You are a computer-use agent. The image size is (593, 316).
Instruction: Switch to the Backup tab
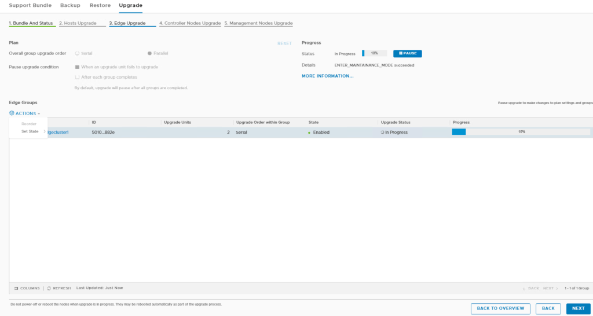pyautogui.click(x=70, y=5)
